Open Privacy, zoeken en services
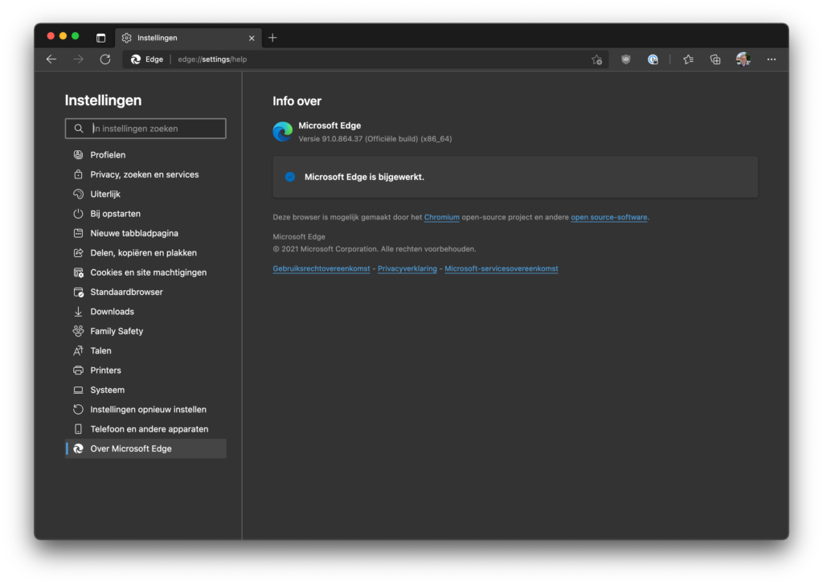 tap(144, 174)
